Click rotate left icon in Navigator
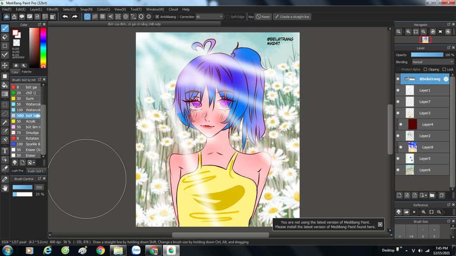456x256 pixels. [x=433, y=32]
